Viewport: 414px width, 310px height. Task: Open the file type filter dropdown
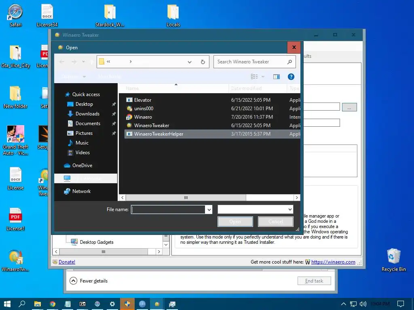click(x=290, y=209)
